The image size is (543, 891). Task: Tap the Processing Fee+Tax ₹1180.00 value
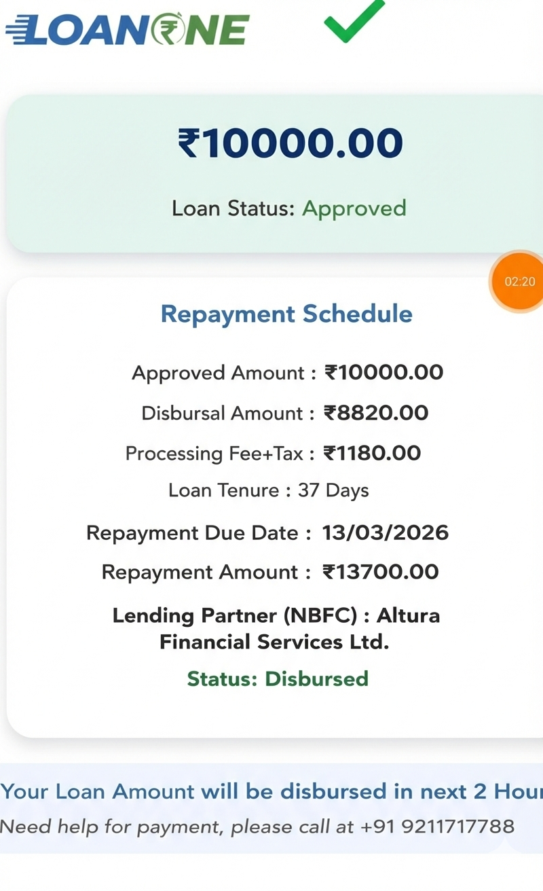tap(372, 453)
